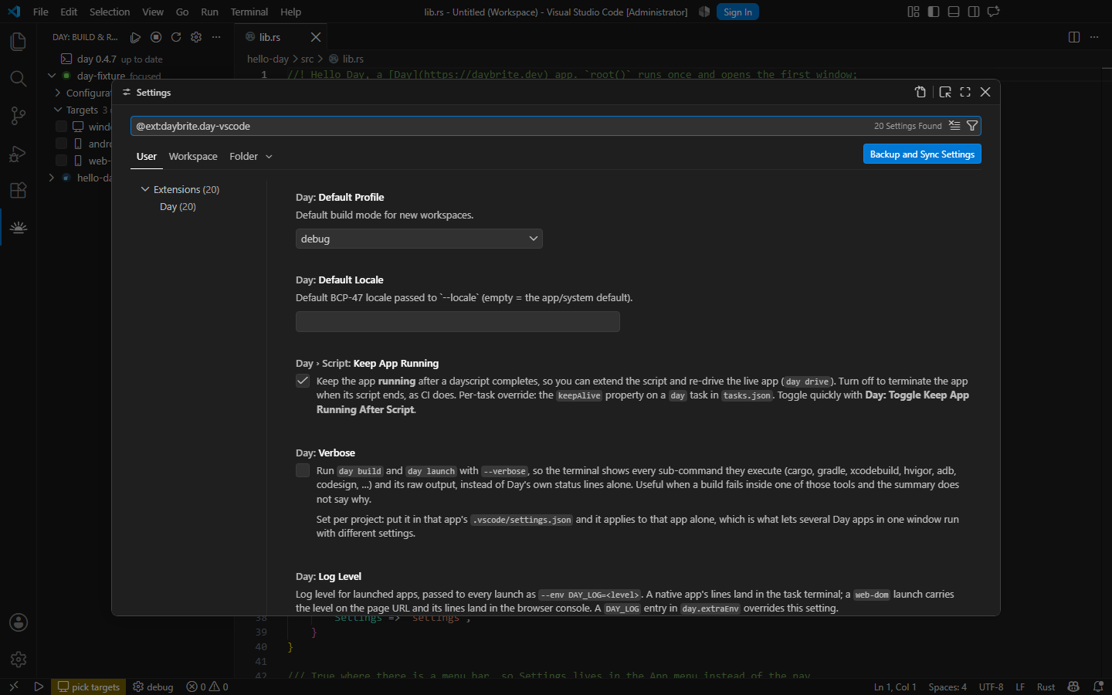Move Settings dialog into editor window

click(x=945, y=92)
